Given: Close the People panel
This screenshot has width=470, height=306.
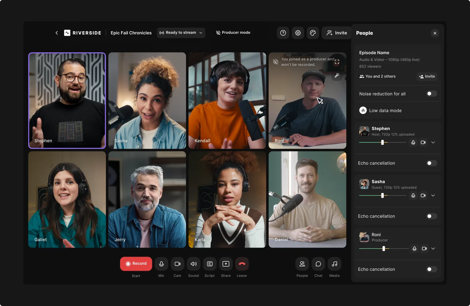Looking at the screenshot, I should [x=435, y=33].
